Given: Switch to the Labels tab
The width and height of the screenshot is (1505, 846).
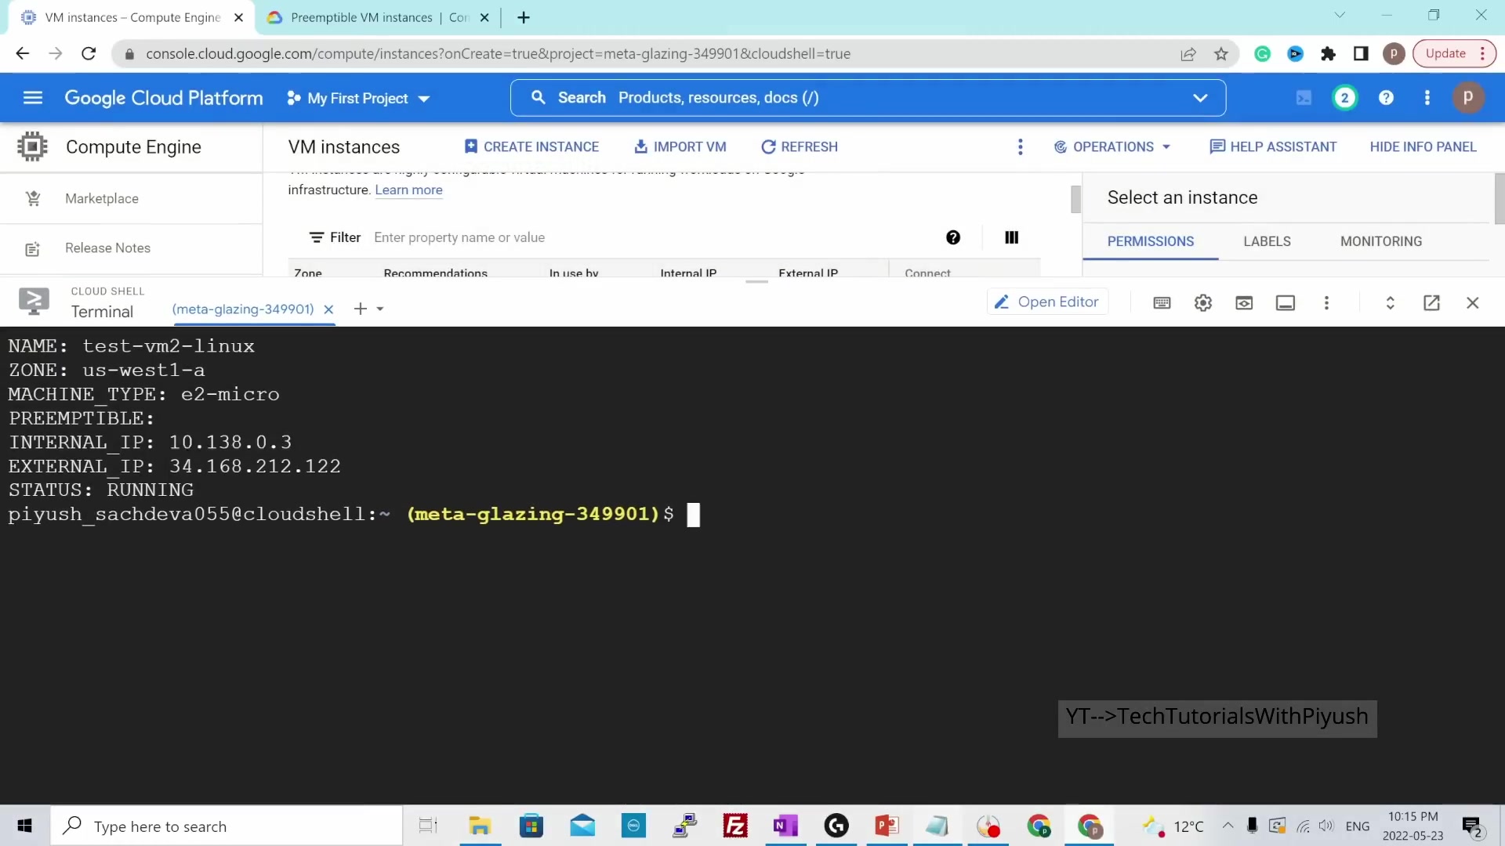Looking at the screenshot, I should (x=1267, y=241).
